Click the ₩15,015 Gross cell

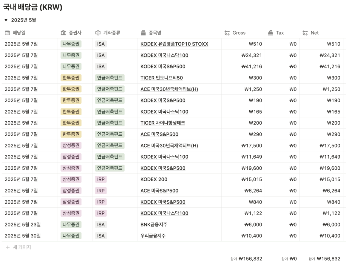243,180
